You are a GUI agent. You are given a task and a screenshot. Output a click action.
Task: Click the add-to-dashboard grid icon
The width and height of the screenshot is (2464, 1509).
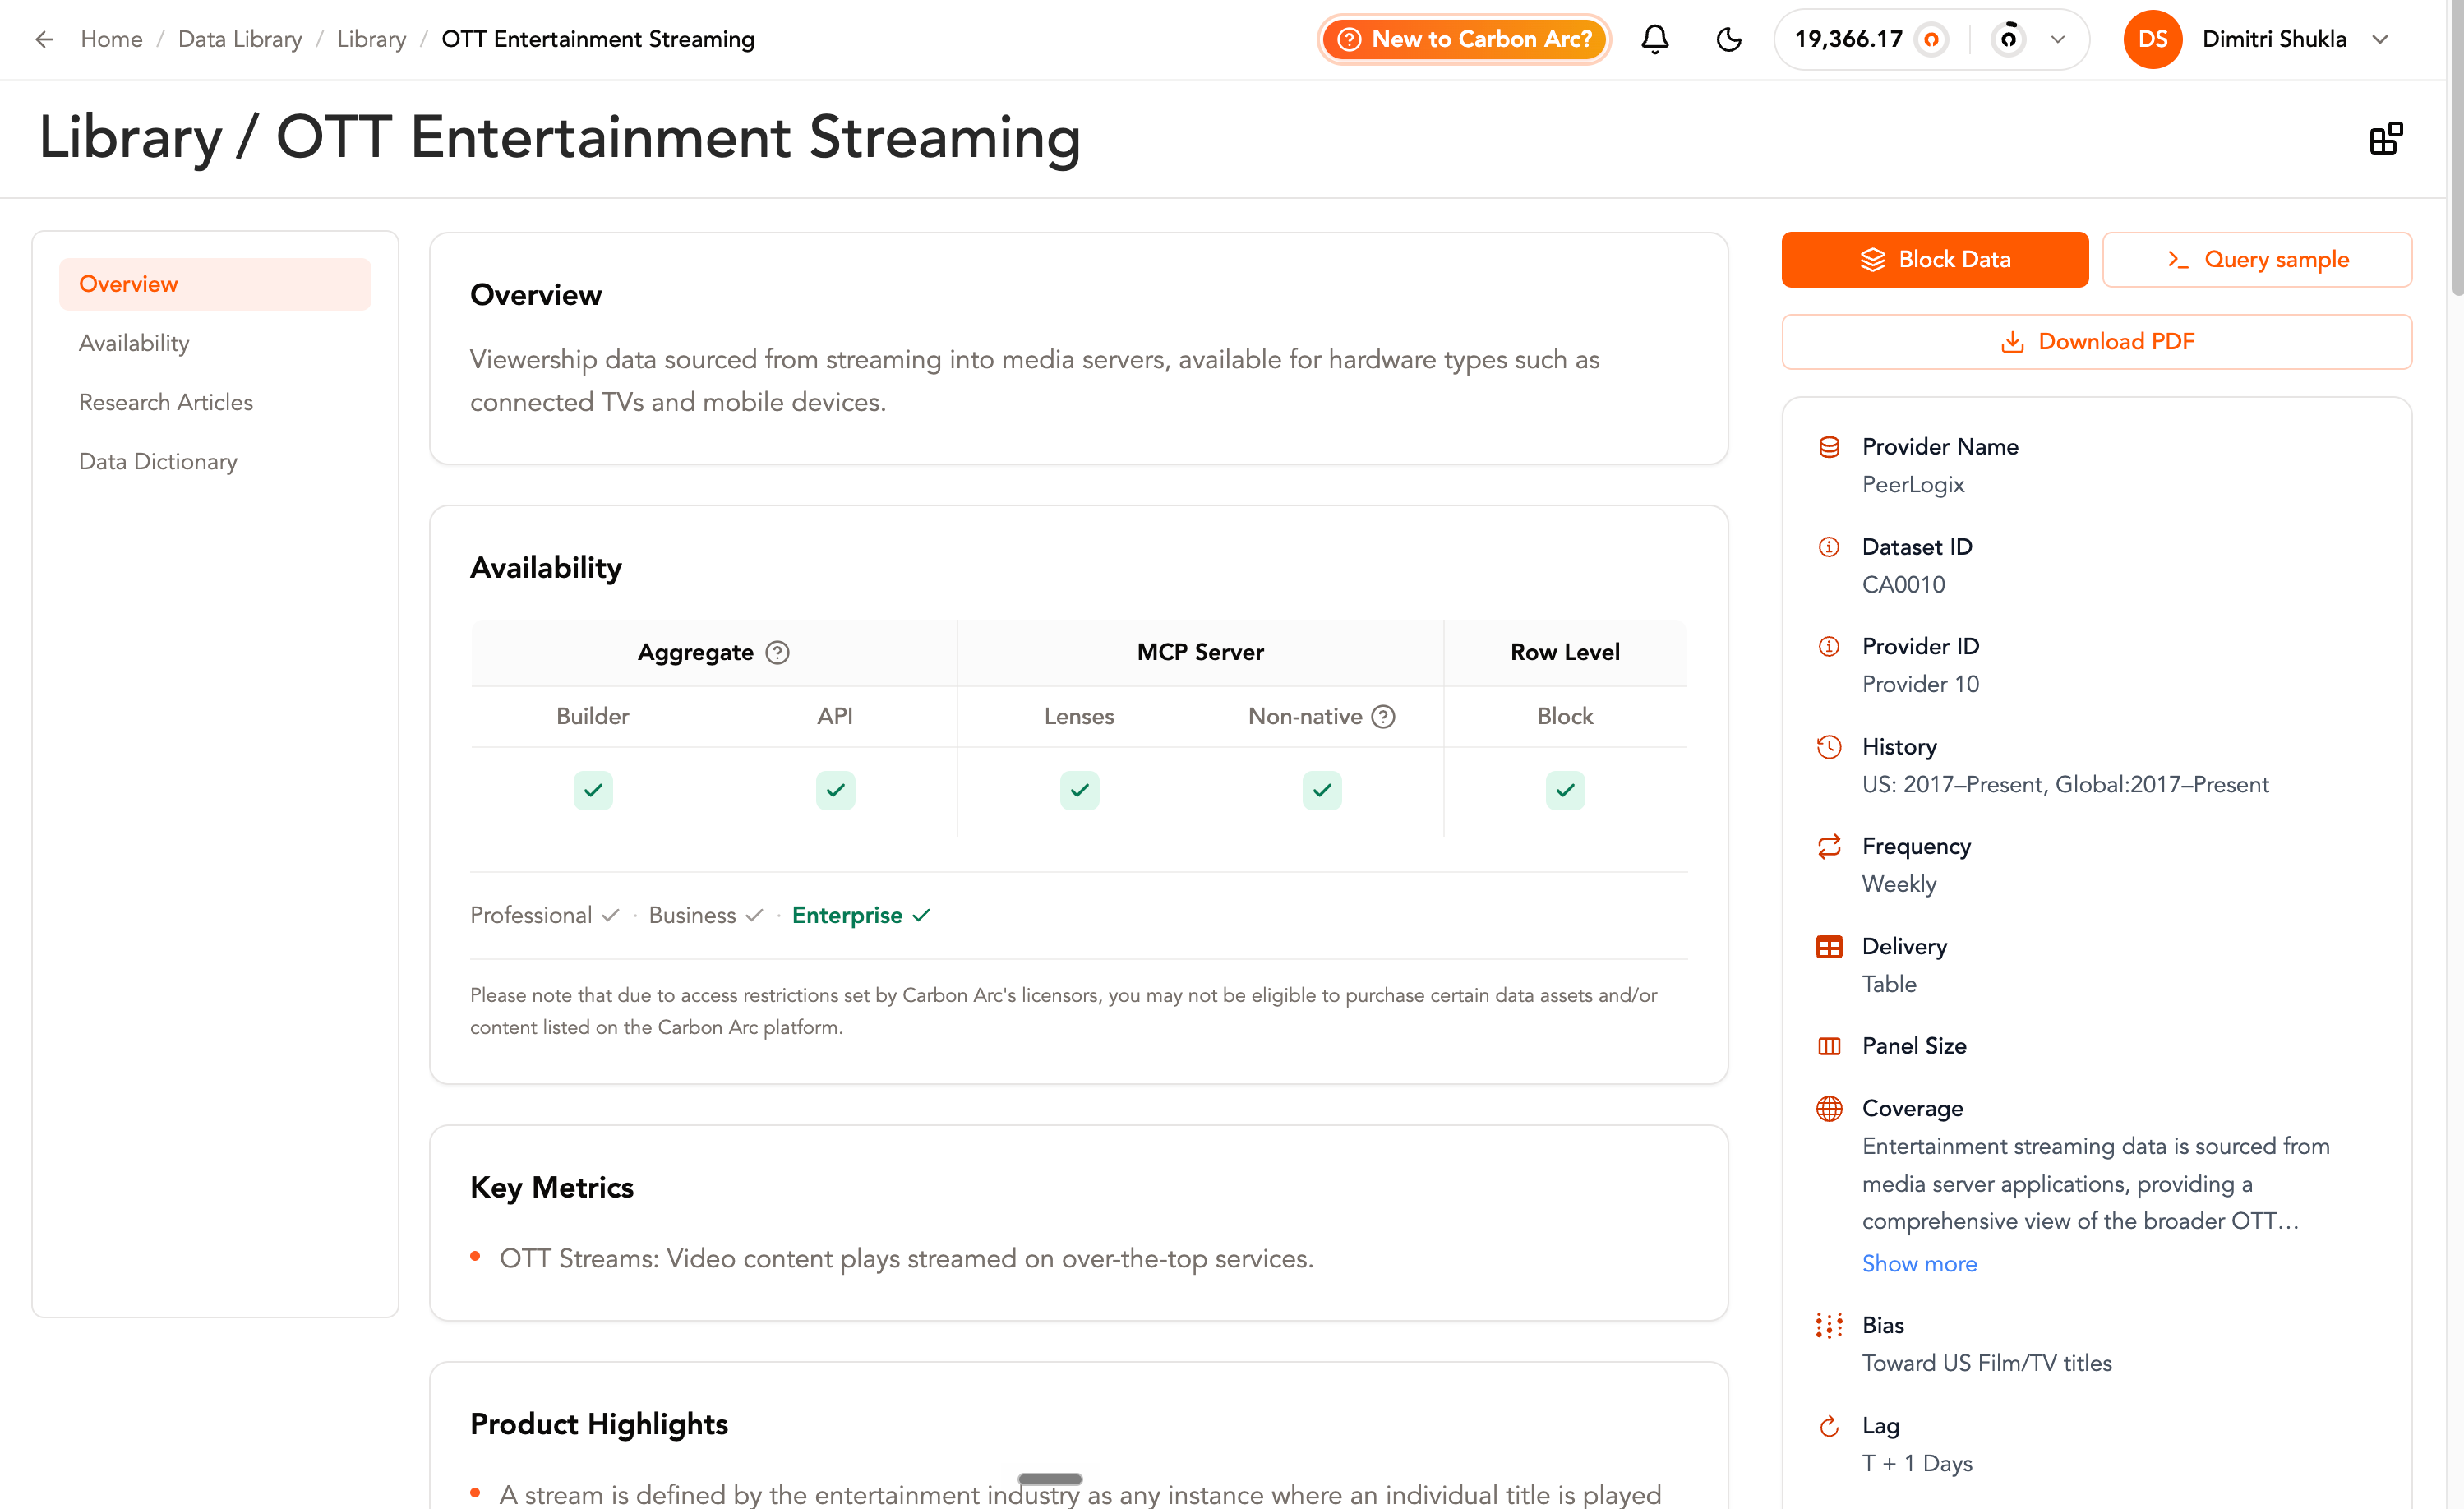(2386, 138)
